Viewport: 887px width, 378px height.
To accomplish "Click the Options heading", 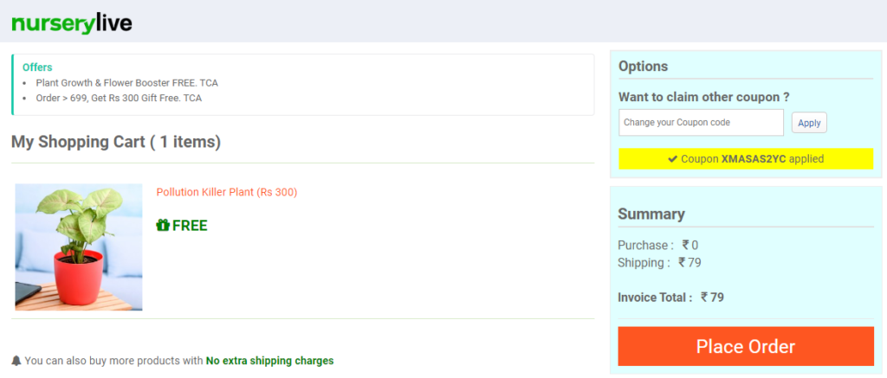I will 644,66.
